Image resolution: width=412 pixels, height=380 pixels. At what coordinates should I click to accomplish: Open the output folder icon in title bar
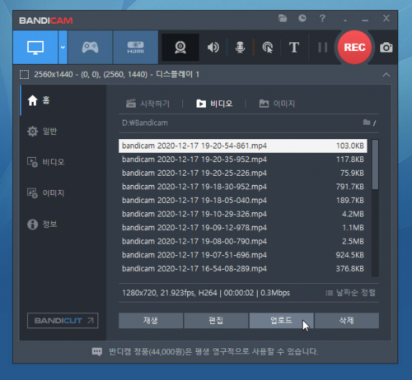click(x=283, y=18)
